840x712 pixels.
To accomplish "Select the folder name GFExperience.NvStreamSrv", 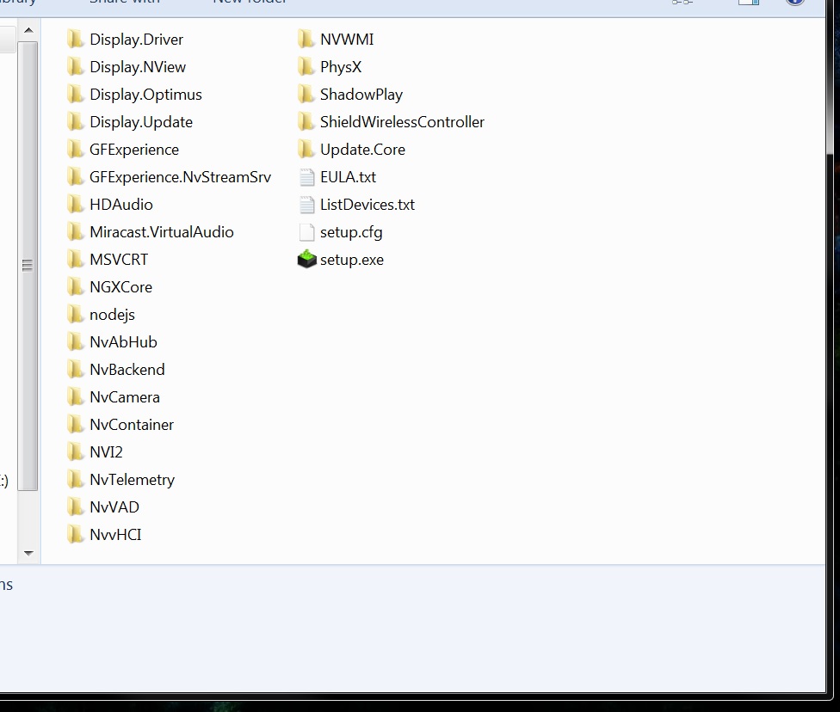I will pyautogui.click(x=180, y=177).
